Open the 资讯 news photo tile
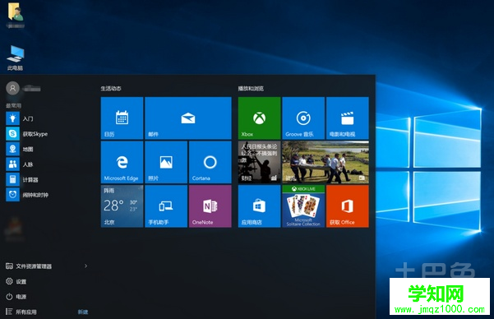Viewport: 494px width, 319px height. coord(325,162)
